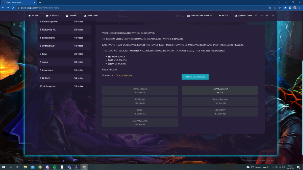This screenshot has height=170, width=303.
Task: Close the Vote - BoomScape tab
Action: pos(35,3)
